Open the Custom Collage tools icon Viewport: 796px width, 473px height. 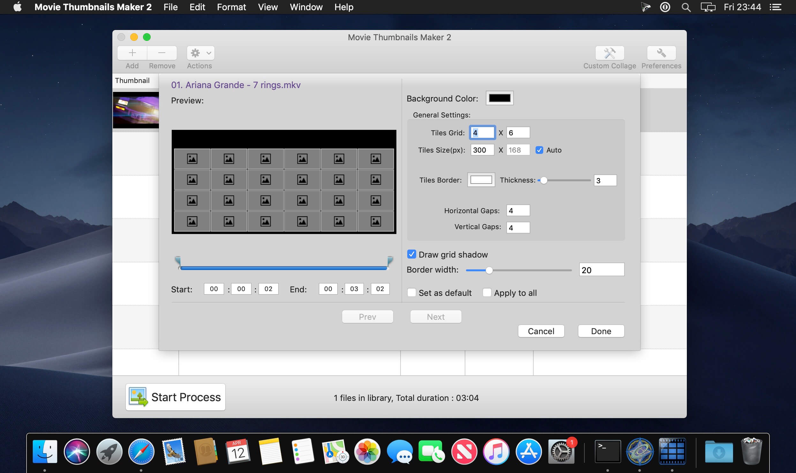[x=610, y=53]
